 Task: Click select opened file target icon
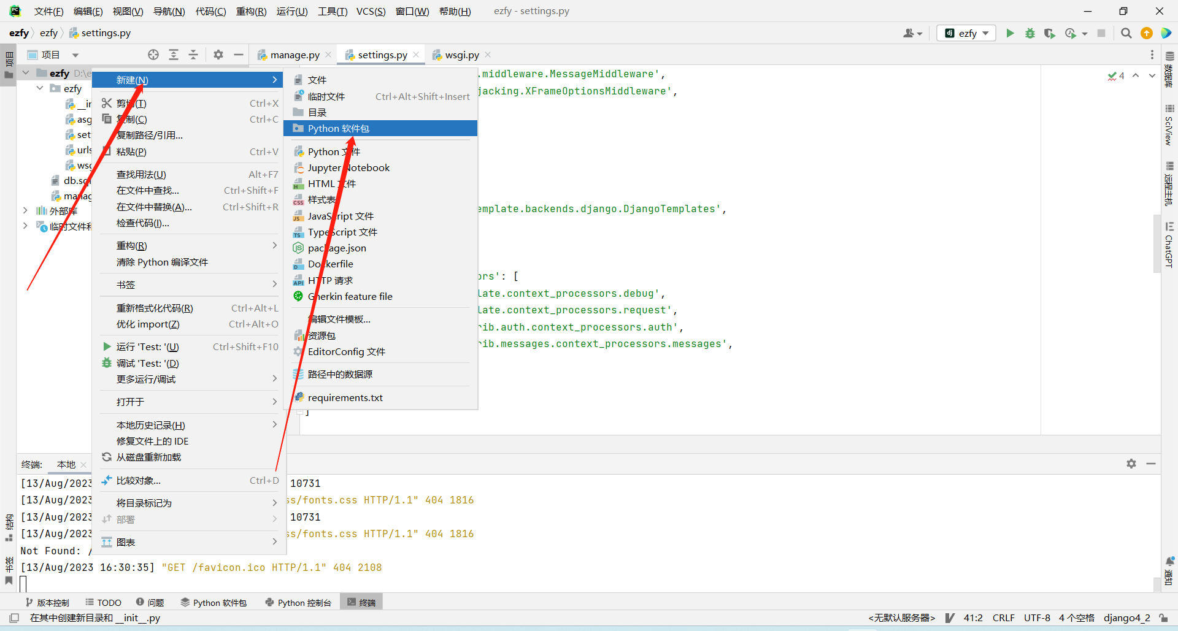(153, 55)
